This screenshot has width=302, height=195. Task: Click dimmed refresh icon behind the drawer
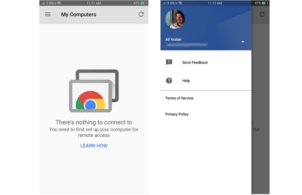coord(262,14)
